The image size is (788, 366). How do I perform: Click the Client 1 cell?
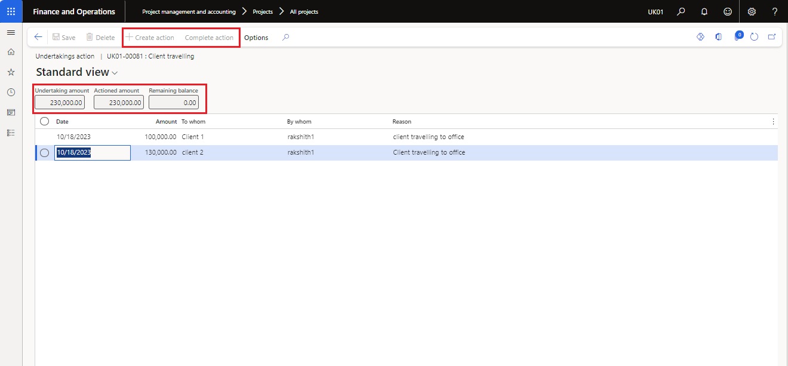(x=193, y=137)
